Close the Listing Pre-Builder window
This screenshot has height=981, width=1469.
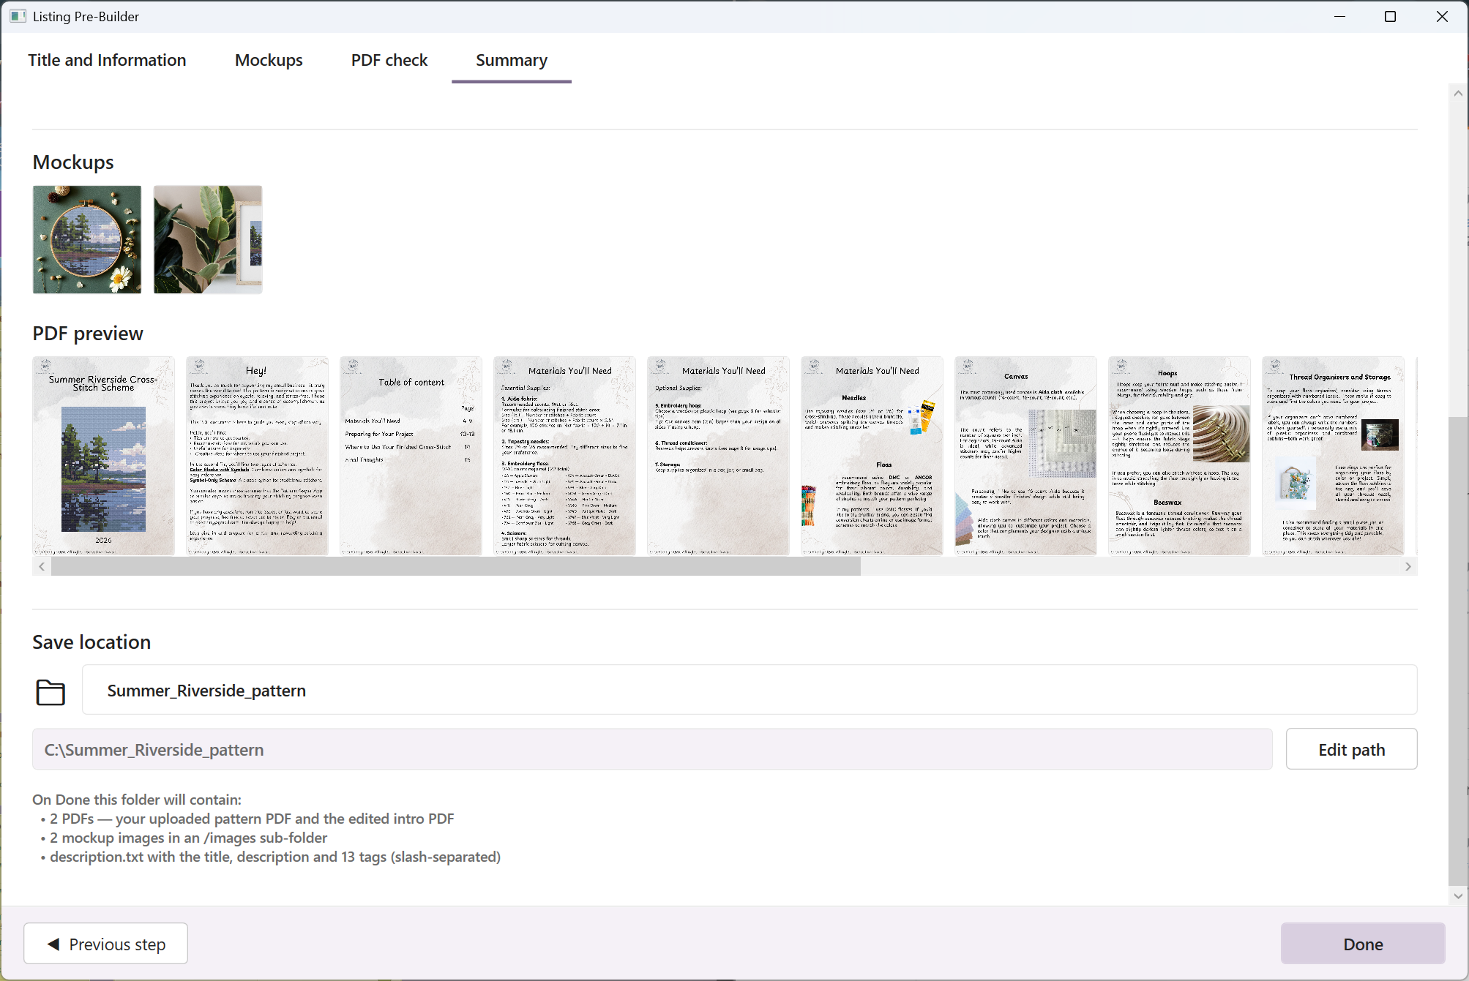pyautogui.click(x=1442, y=16)
